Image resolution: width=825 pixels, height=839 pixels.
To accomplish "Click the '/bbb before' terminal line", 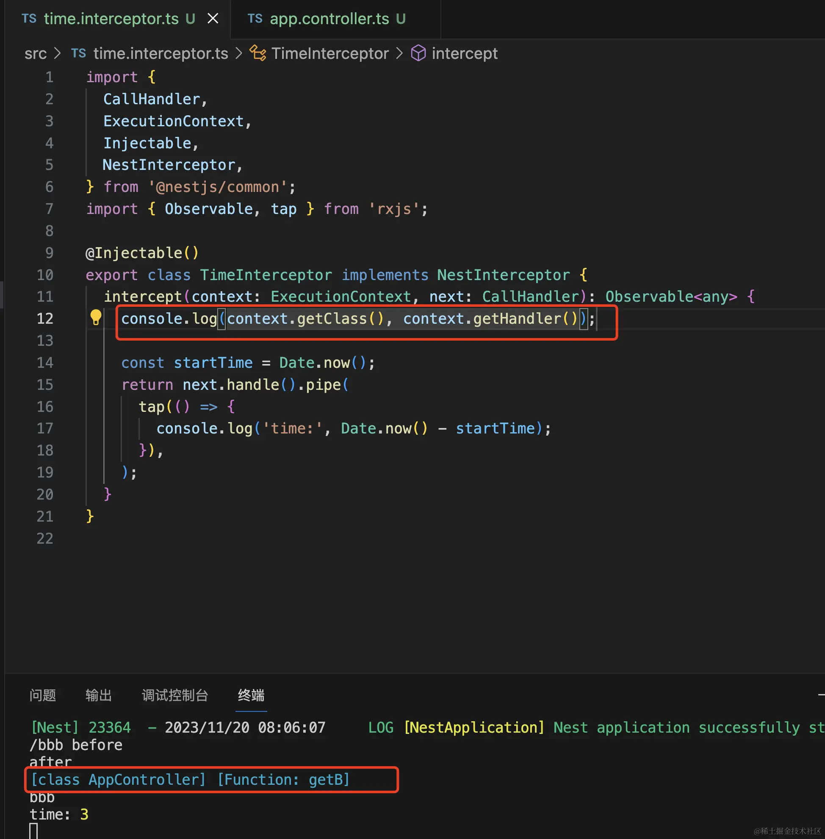I will pyautogui.click(x=76, y=745).
